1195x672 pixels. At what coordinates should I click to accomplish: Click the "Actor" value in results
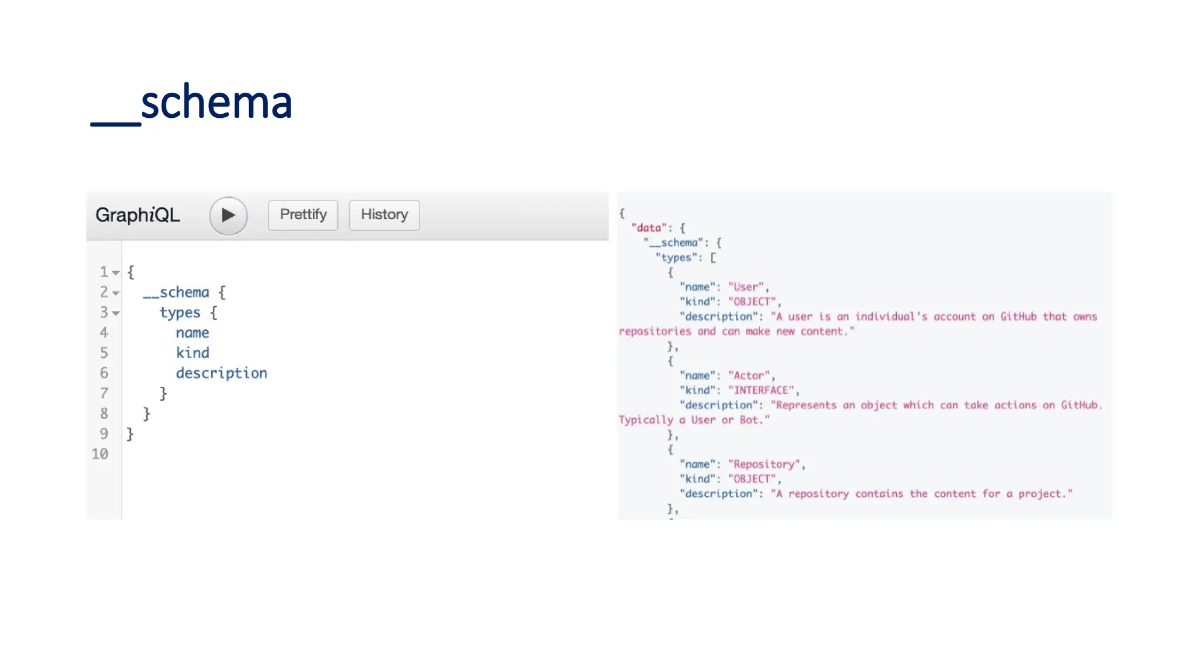pos(749,376)
